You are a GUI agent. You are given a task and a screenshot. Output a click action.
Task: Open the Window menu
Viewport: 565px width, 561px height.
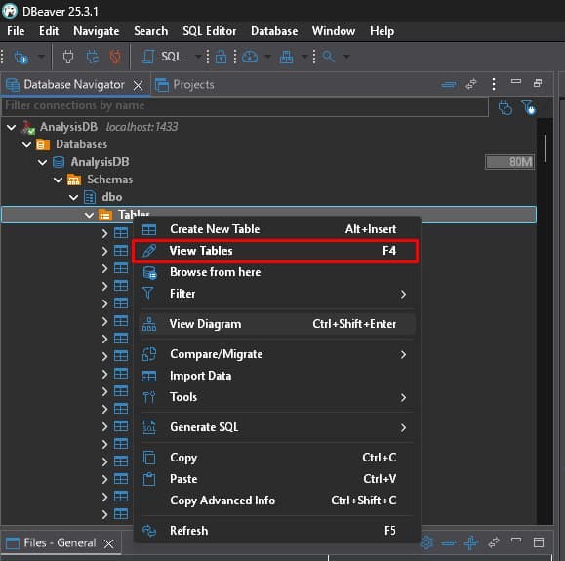pos(334,31)
